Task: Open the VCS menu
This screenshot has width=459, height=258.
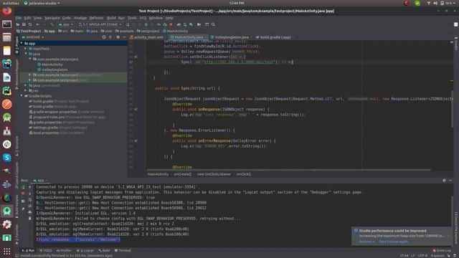Action: pos(143,18)
